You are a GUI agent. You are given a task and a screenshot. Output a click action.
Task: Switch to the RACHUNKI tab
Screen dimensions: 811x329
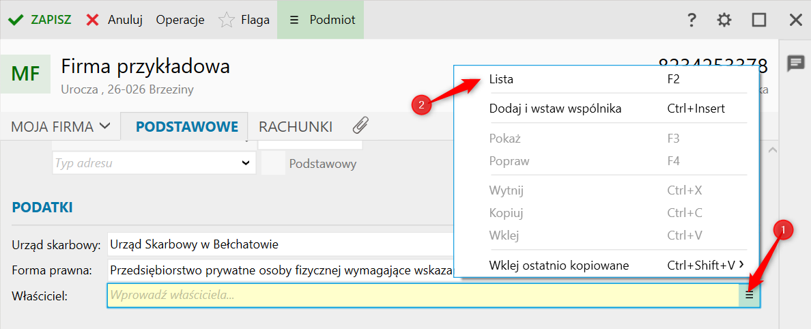pos(296,127)
